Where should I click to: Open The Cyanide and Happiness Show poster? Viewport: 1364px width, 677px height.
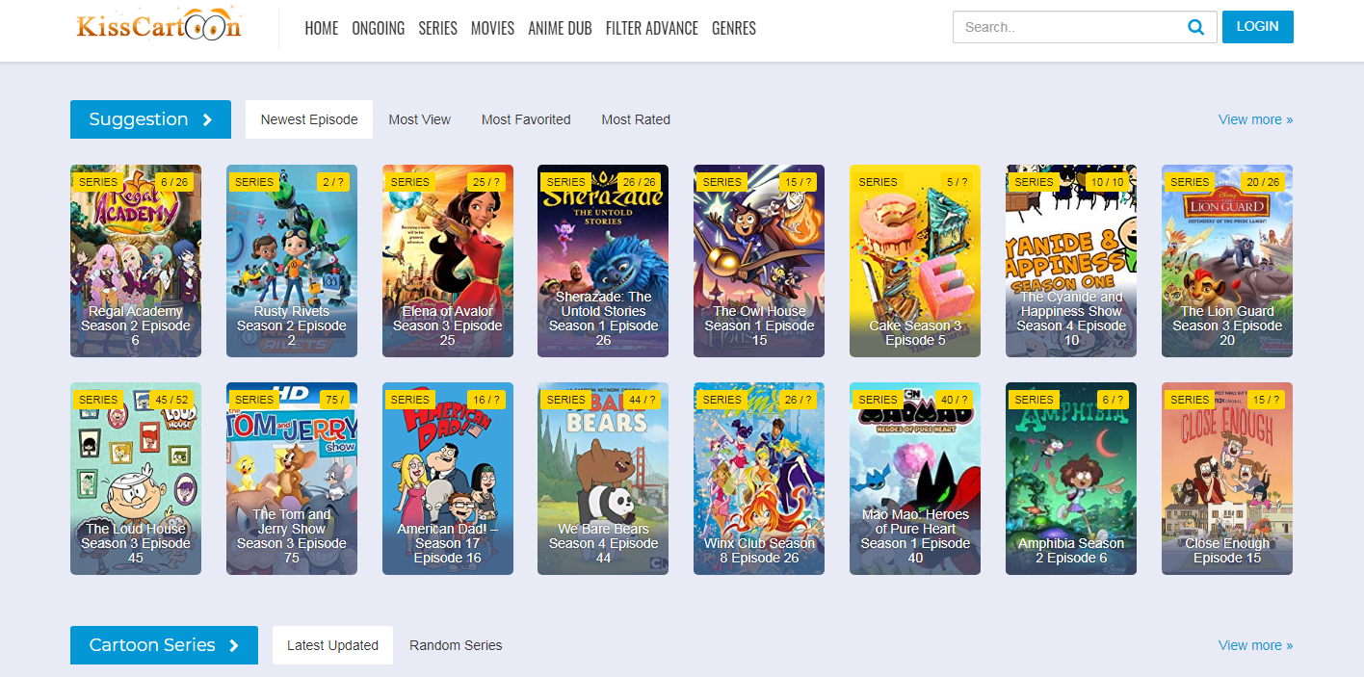pos(1071,261)
